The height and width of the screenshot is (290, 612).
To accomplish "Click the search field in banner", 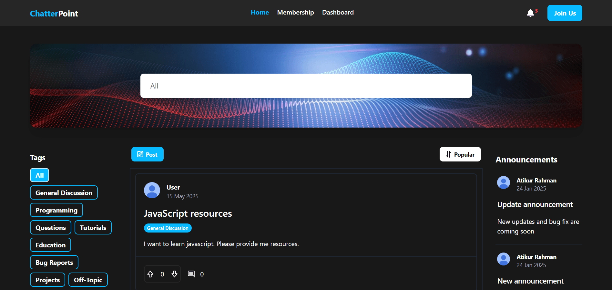I will (306, 86).
